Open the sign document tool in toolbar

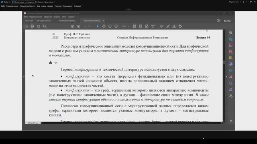coord(174,26)
